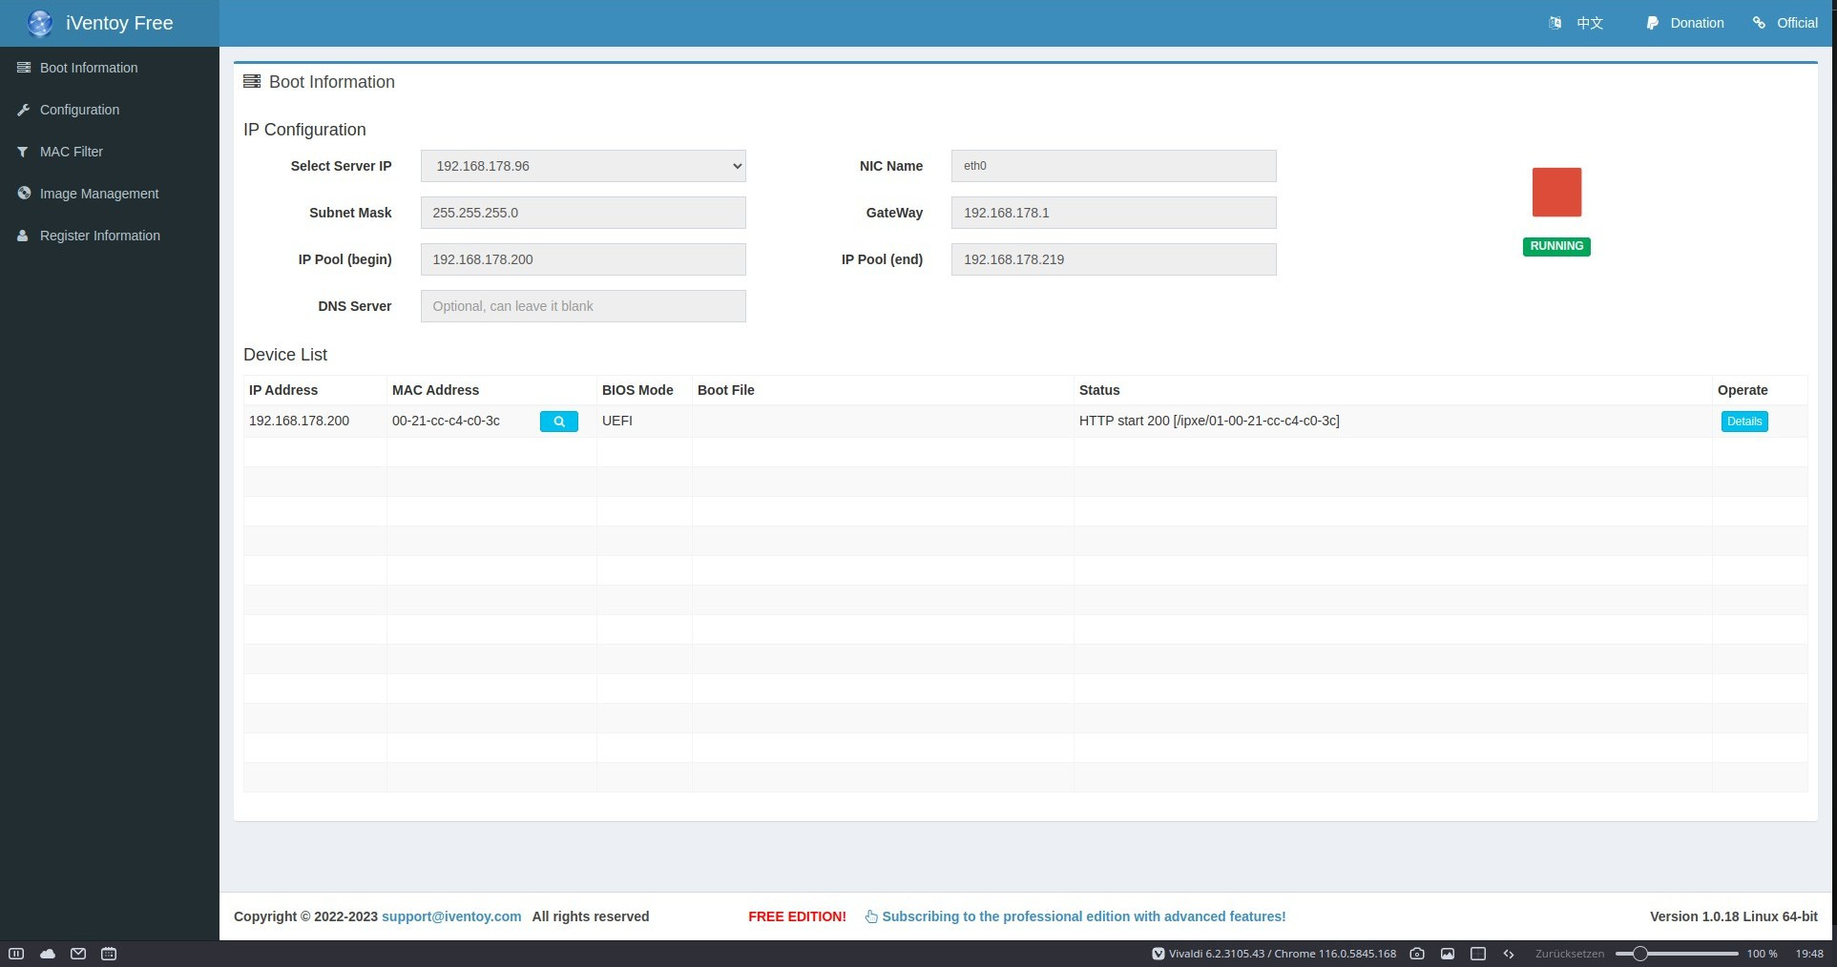
Task: Click the pointing hand icon in footer
Action: [871, 916]
